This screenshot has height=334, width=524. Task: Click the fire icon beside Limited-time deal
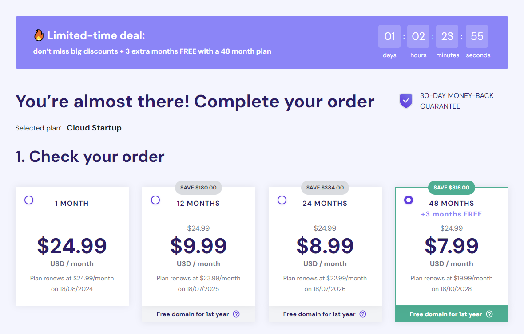(x=39, y=35)
